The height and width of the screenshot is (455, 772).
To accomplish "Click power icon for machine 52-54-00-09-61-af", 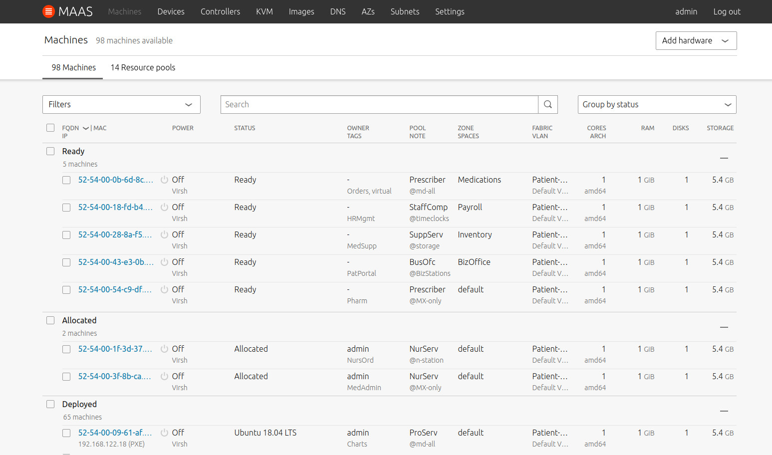I will pyautogui.click(x=164, y=433).
